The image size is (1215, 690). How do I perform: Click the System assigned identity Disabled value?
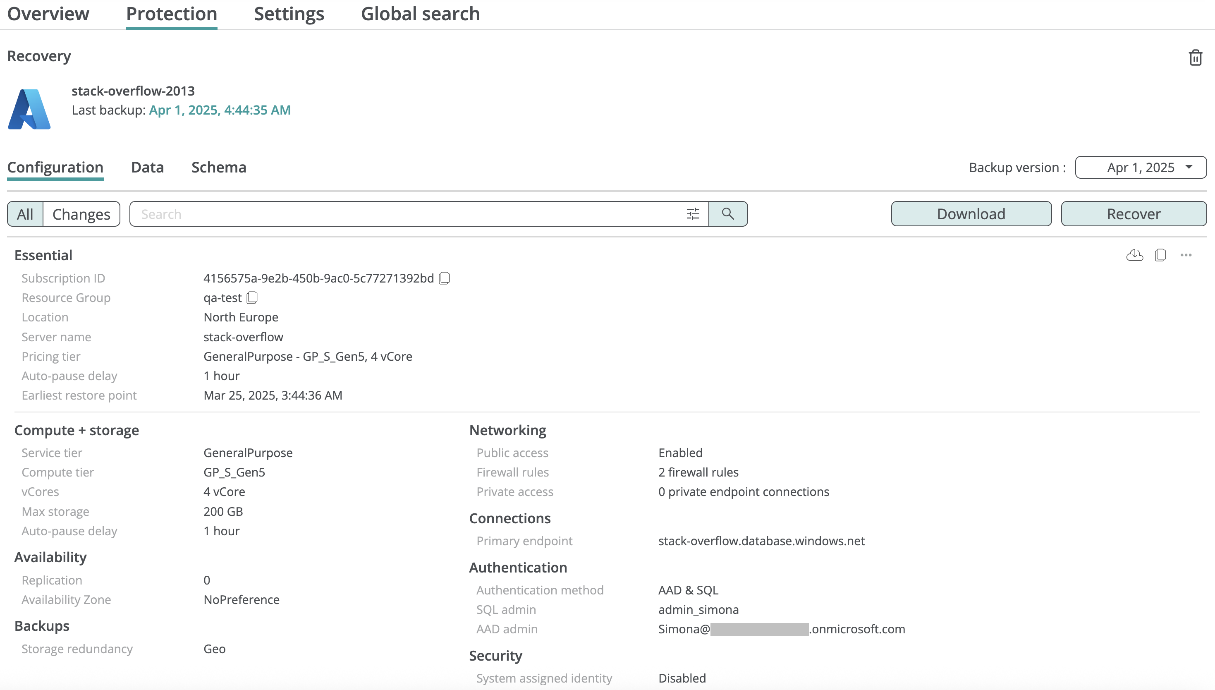tap(682, 678)
